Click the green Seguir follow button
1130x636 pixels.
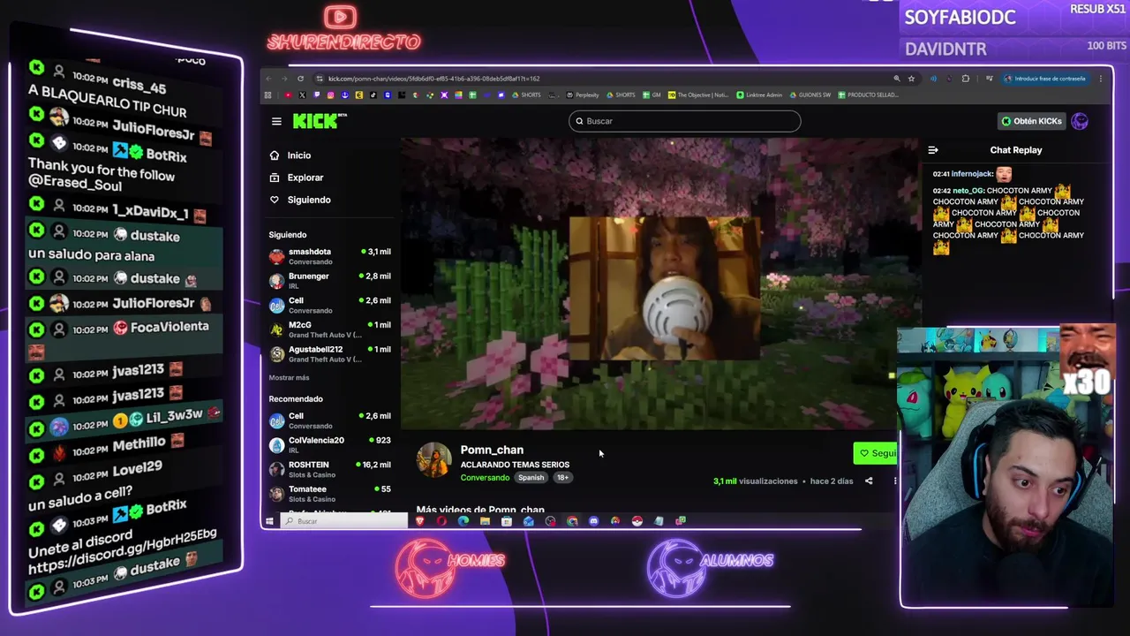point(876,453)
